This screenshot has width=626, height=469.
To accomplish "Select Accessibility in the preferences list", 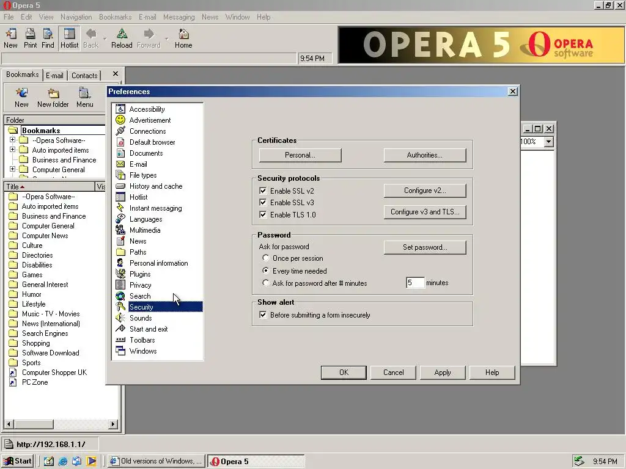I will pyautogui.click(x=147, y=109).
